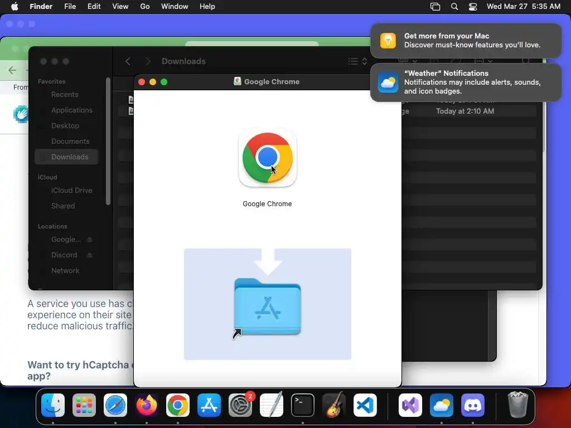Open the View menu

(x=120, y=7)
